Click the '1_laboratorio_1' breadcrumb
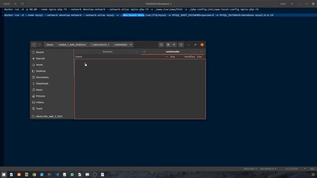Image resolution: width=317 pixels, height=178 pixels. click(100, 44)
